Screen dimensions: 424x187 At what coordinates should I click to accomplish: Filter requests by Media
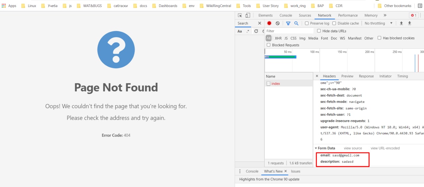(313, 38)
